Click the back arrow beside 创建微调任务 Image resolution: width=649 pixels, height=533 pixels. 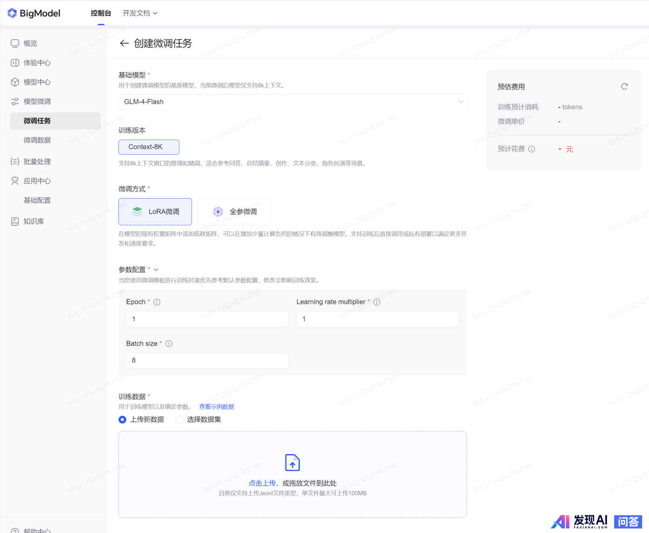(x=124, y=44)
